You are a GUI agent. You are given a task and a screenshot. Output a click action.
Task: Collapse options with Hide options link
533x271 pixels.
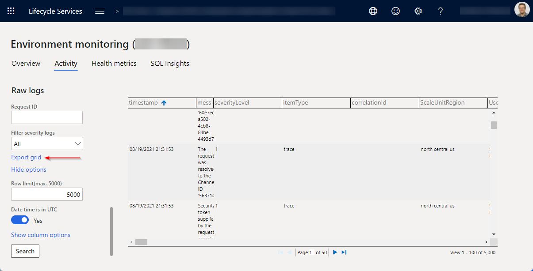coord(29,169)
